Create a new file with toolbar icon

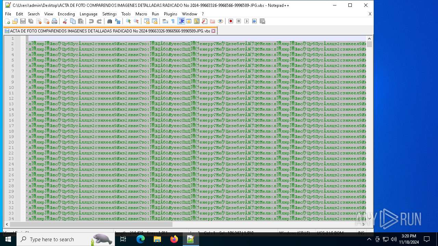point(8,21)
